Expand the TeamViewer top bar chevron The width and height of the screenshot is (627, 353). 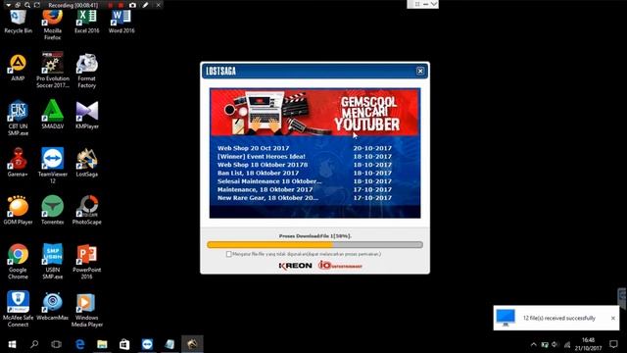pyautogui.click(x=434, y=4)
